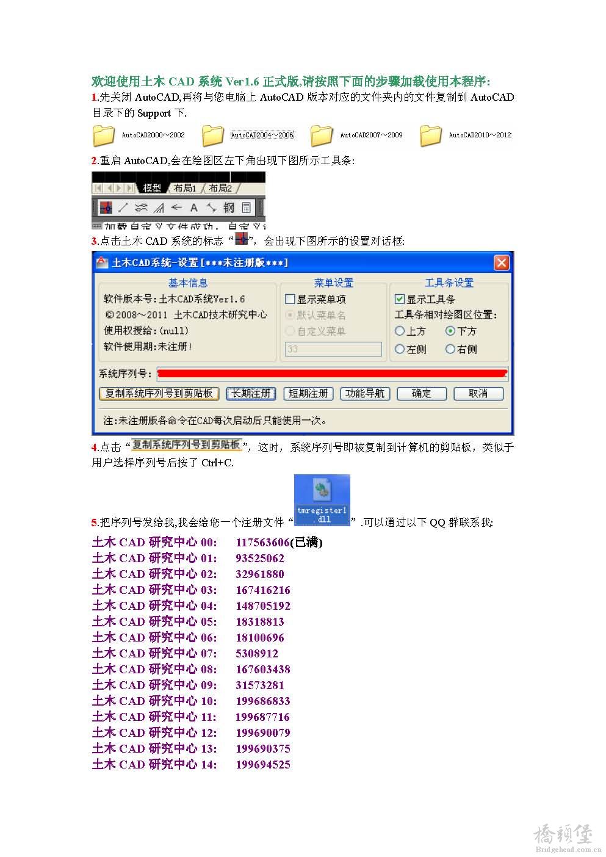Click QQ number 199690375
The height and width of the screenshot is (857, 606).
pyautogui.click(x=263, y=748)
